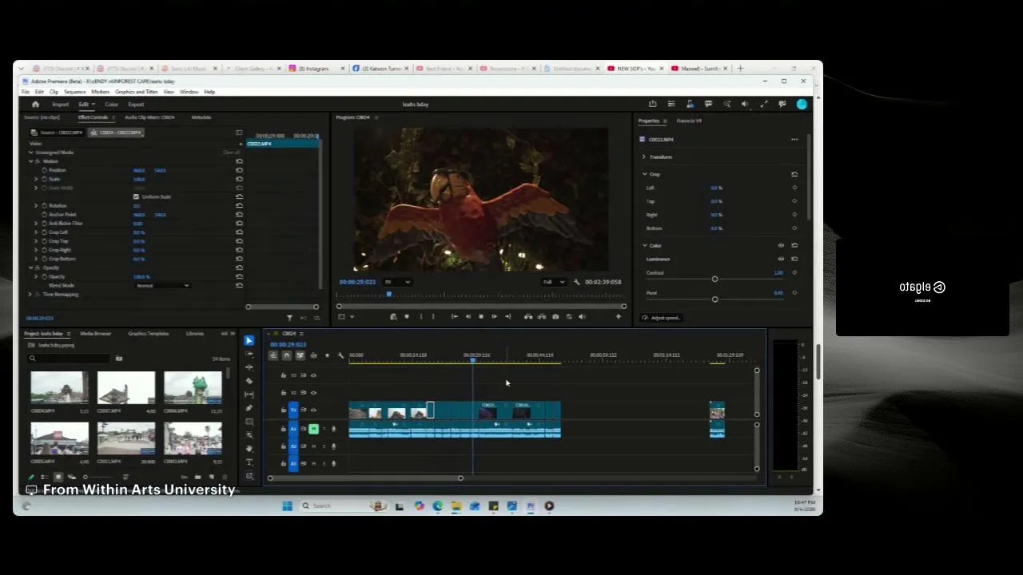Toggle track lock on V1

click(x=283, y=410)
